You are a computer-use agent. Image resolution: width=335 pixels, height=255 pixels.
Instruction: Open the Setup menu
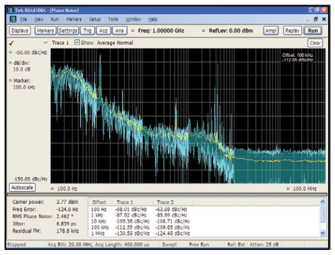coord(94,19)
